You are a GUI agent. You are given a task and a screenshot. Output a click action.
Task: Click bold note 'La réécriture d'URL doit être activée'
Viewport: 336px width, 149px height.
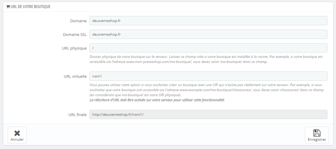pyautogui.click(x=157, y=100)
